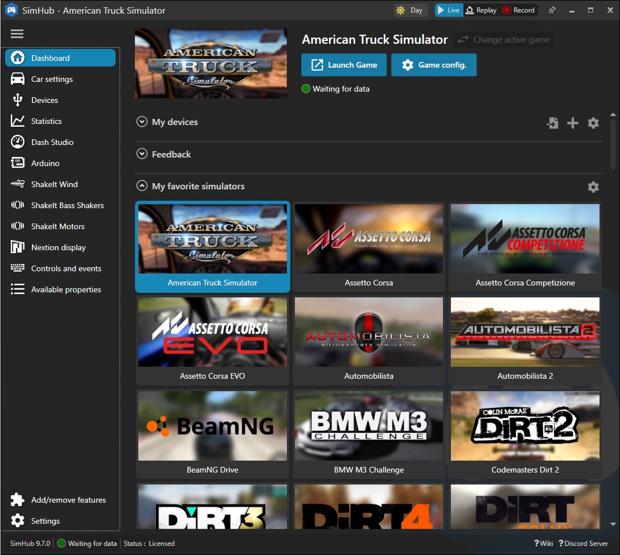The width and height of the screenshot is (620, 555).
Task: Click the ShakeIt Motors vibration icon
Action: tap(18, 226)
